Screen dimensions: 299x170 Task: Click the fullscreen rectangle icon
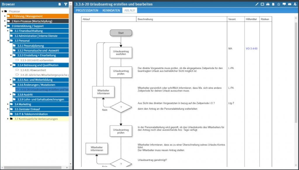(x=262, y=4)
